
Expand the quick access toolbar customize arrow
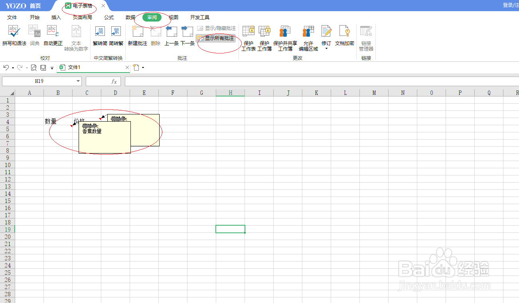[x=52, y=68]
